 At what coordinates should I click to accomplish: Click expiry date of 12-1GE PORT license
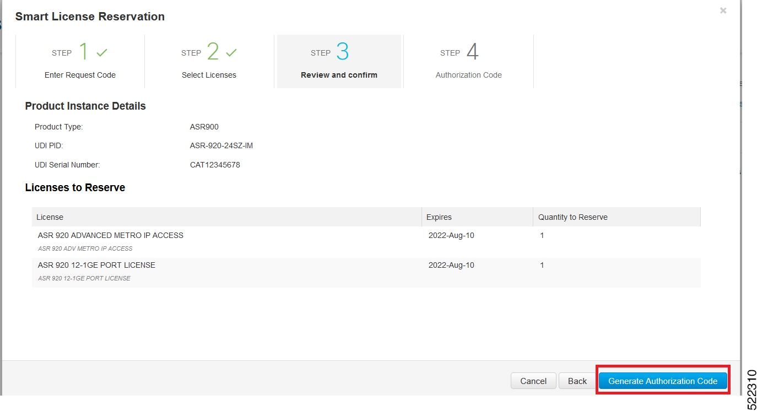(451, 265)
